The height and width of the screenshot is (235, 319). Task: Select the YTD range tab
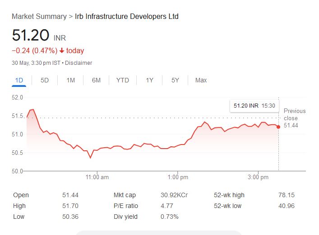[122, 80]
